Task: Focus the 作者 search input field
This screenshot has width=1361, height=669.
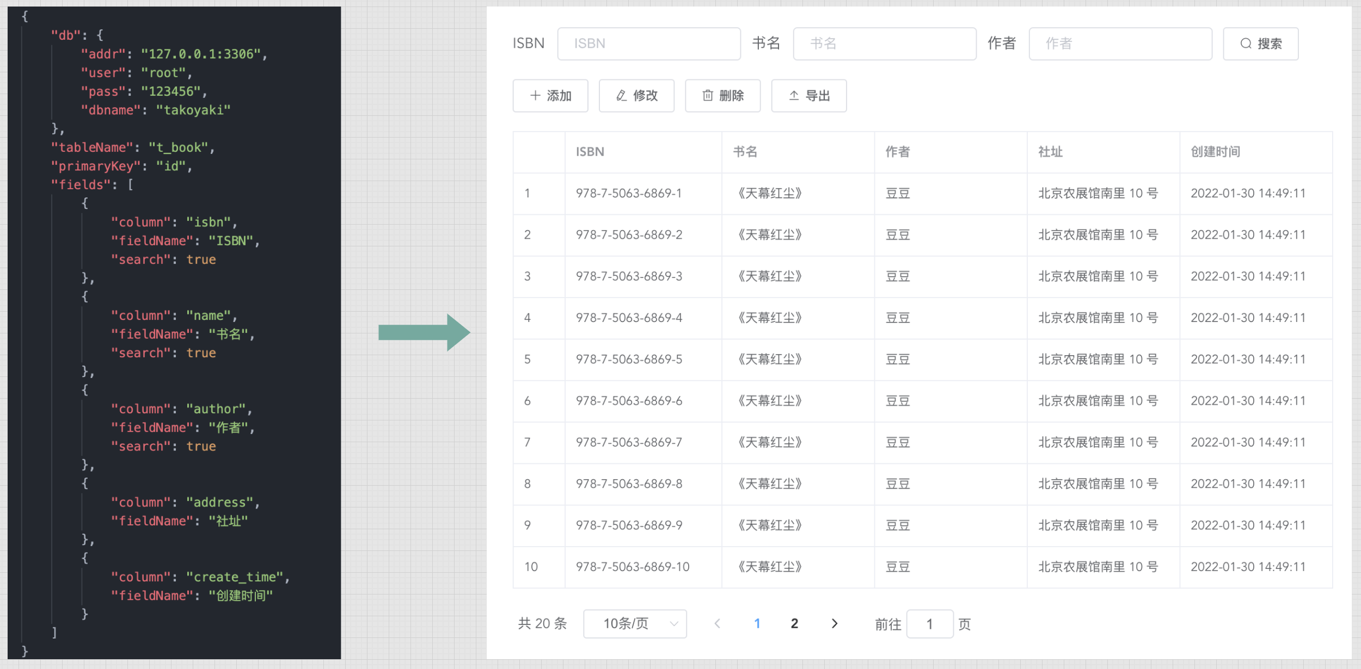Action: [1120, 44]
